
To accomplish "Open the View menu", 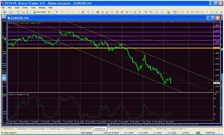I will [x=10, y=7].
